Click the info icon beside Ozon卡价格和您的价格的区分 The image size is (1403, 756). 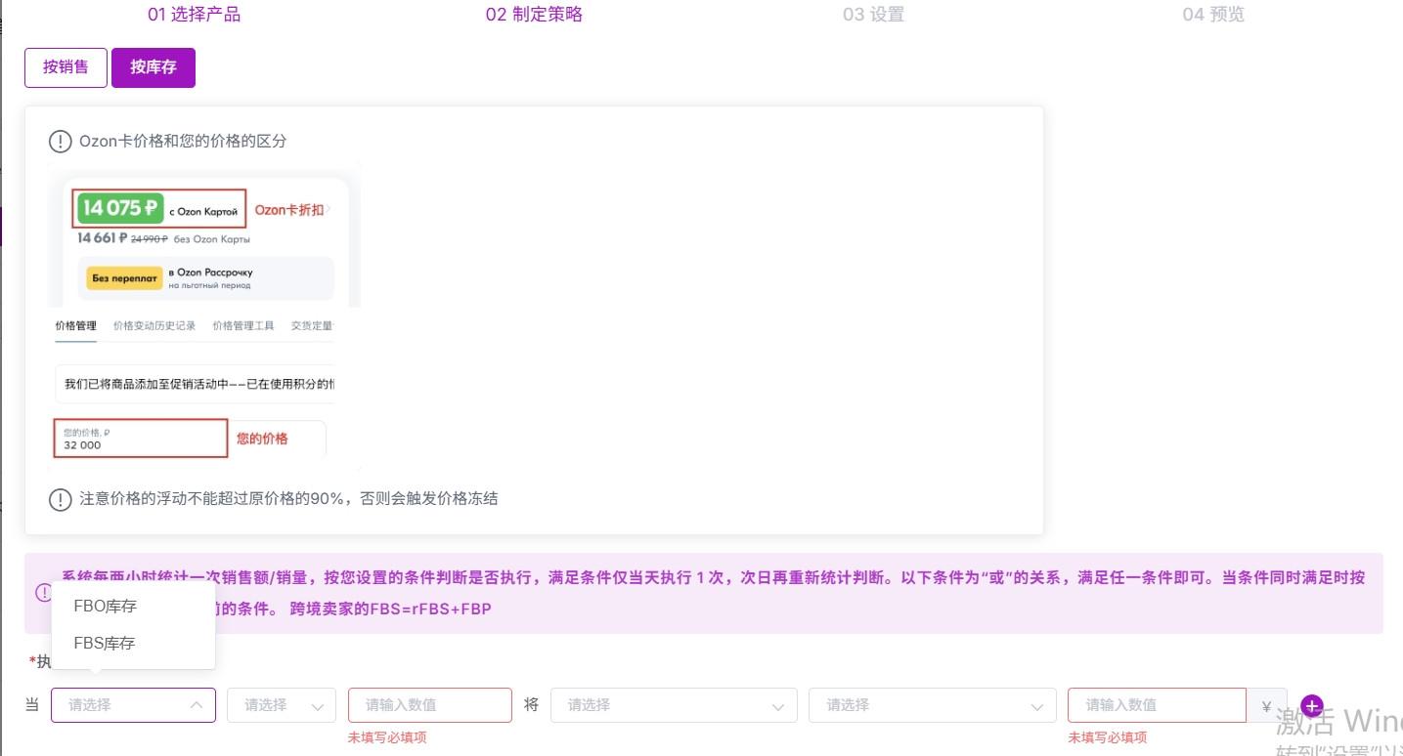60,142
